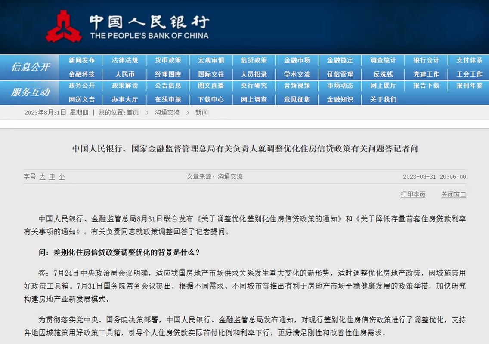This screenshot has width=489, height=344.
Task: Go to 市场动态 page
Action: click(340, 86)
